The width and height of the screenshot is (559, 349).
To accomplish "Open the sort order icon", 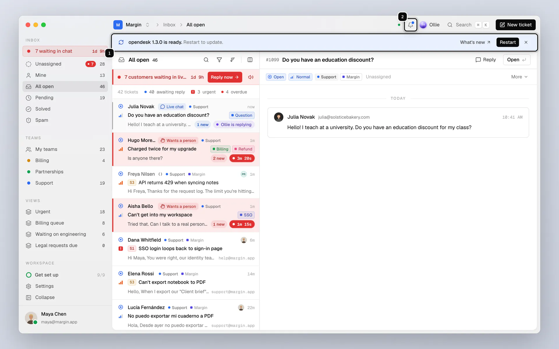I will 232,60.
